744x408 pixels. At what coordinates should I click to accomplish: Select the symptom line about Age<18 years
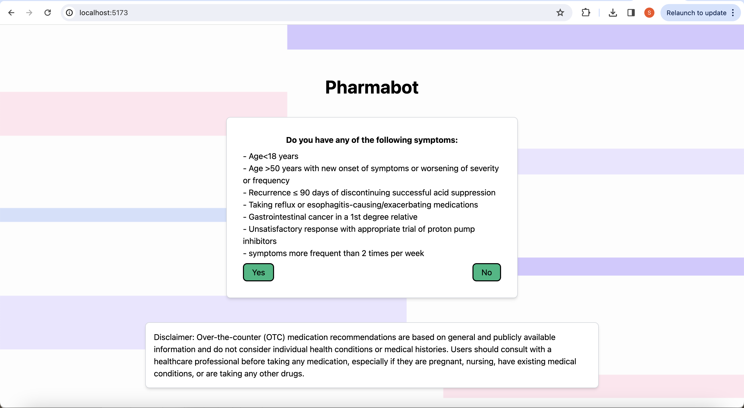[x=270, y=156]
